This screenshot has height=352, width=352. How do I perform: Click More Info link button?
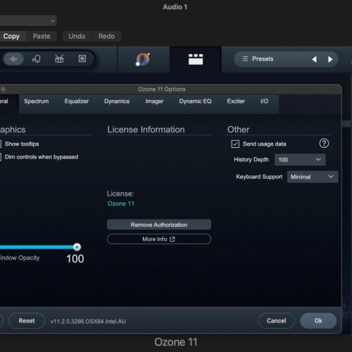point(159,239)
